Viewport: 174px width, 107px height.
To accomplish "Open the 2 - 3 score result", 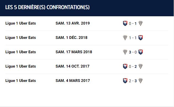I will pos(133,81).
